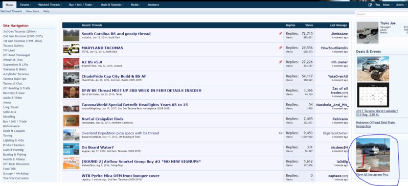Screen dimensions: 408x186
Task: Open South Carolina BS and gossip thread
Action: point(116,34)
